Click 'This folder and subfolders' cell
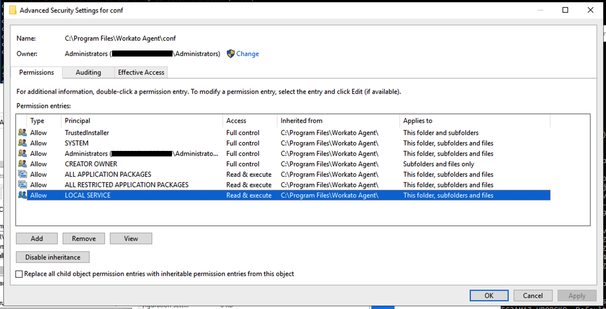 click(441, 132)
